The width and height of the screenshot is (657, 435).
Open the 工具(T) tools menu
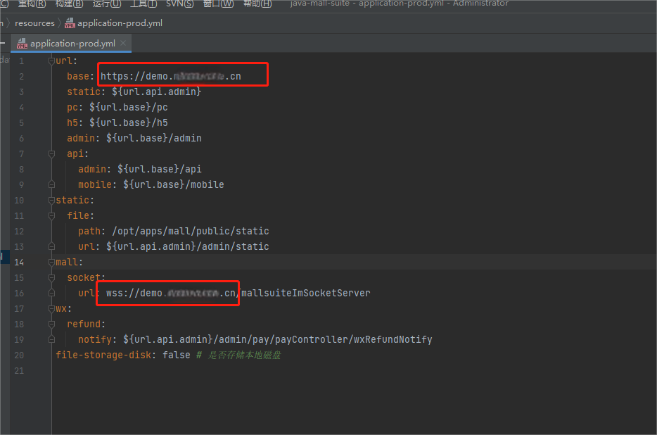click(x=143, y=4)
